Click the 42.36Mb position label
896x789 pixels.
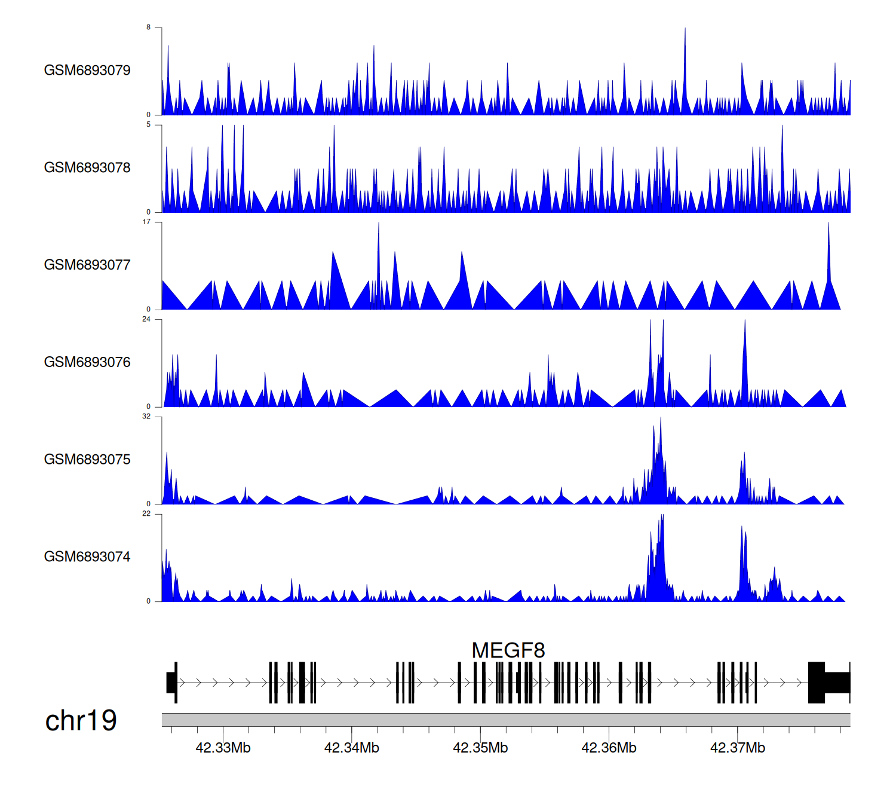tap(609, 748)
